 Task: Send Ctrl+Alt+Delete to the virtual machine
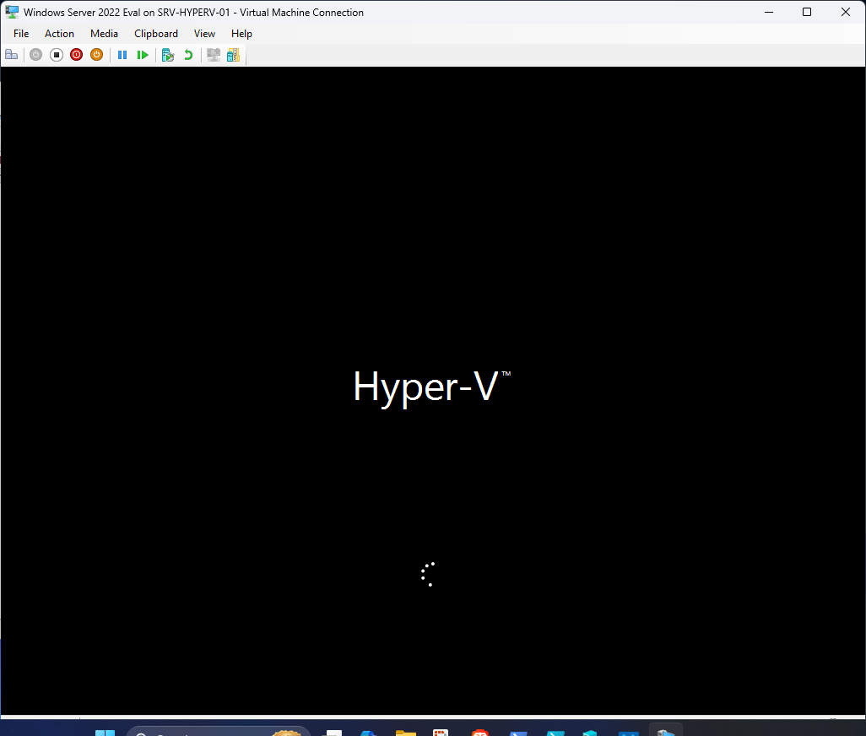coord(11,54)
